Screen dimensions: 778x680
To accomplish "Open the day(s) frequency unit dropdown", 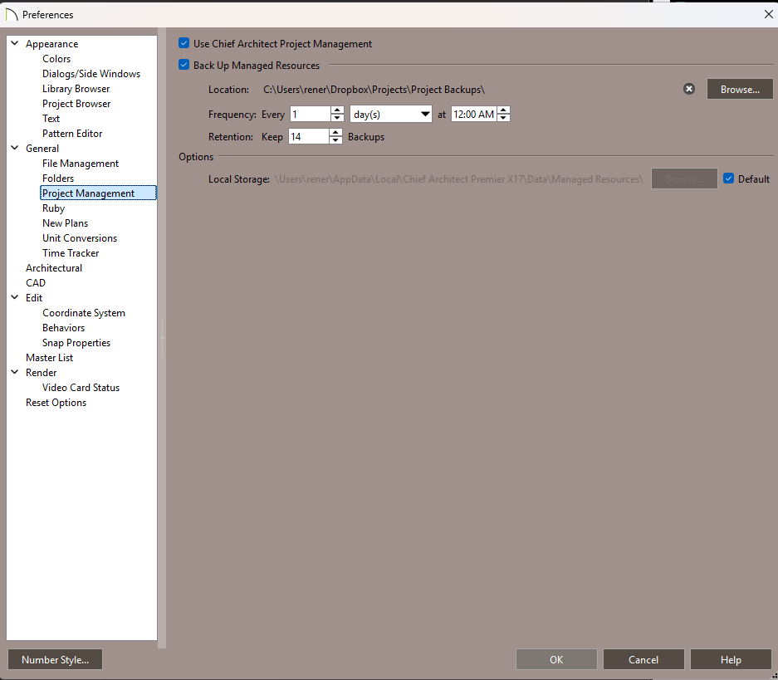I will point(391,115).
